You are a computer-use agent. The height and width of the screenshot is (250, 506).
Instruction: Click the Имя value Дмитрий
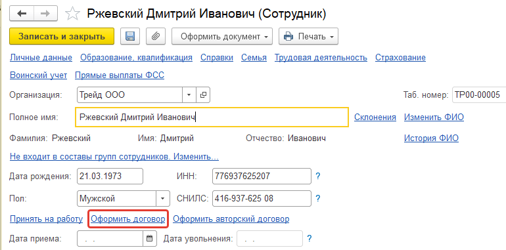(177, 138)
